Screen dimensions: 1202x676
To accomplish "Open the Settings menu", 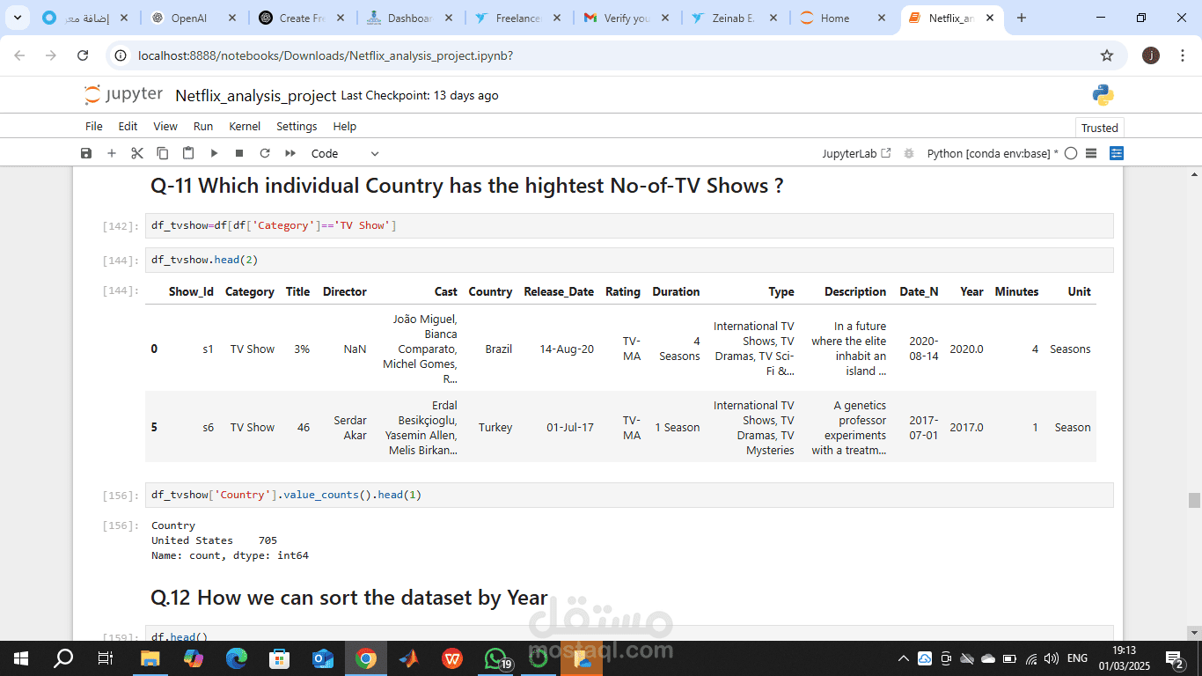I will [297, 126].
